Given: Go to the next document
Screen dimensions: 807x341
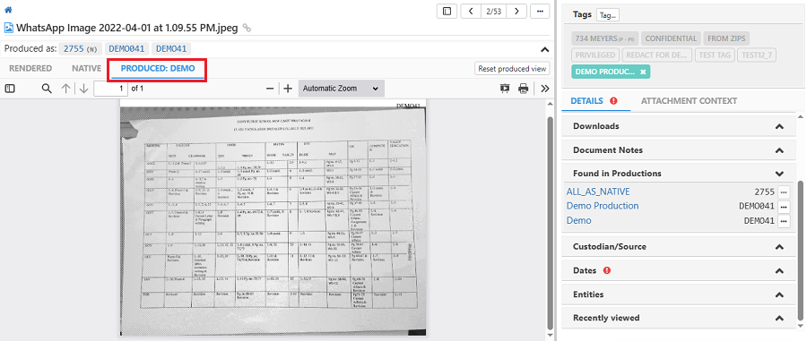Looking at the screenshot, I should (516, 11).
